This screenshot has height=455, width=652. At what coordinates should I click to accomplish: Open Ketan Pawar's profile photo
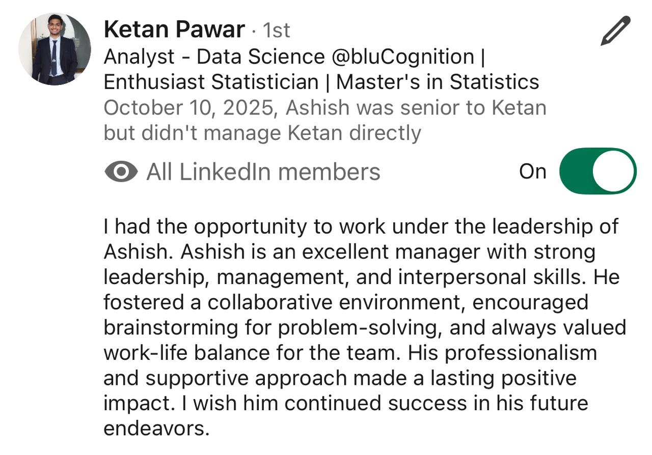point(55,49)
